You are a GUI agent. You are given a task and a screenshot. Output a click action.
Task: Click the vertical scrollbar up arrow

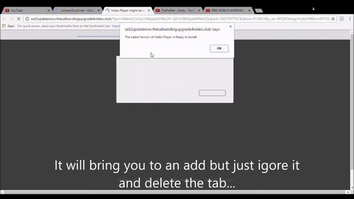pos(352,32)
